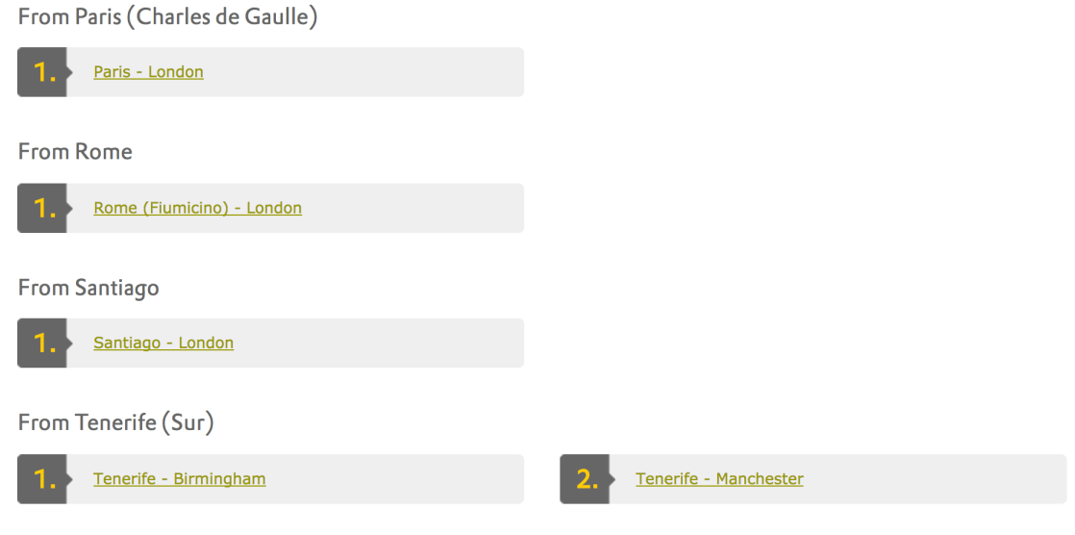This screenshot has width=1075, height=535.
Task: Follow the Santiago - London link
Action: click(x=163, y=344)
